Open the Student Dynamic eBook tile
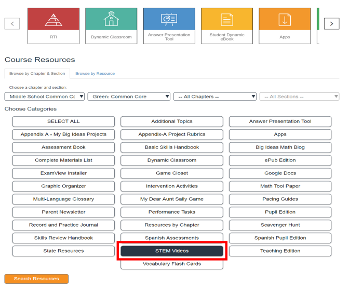Viewport: 349px width, 288px height. (x=227, y=26)
